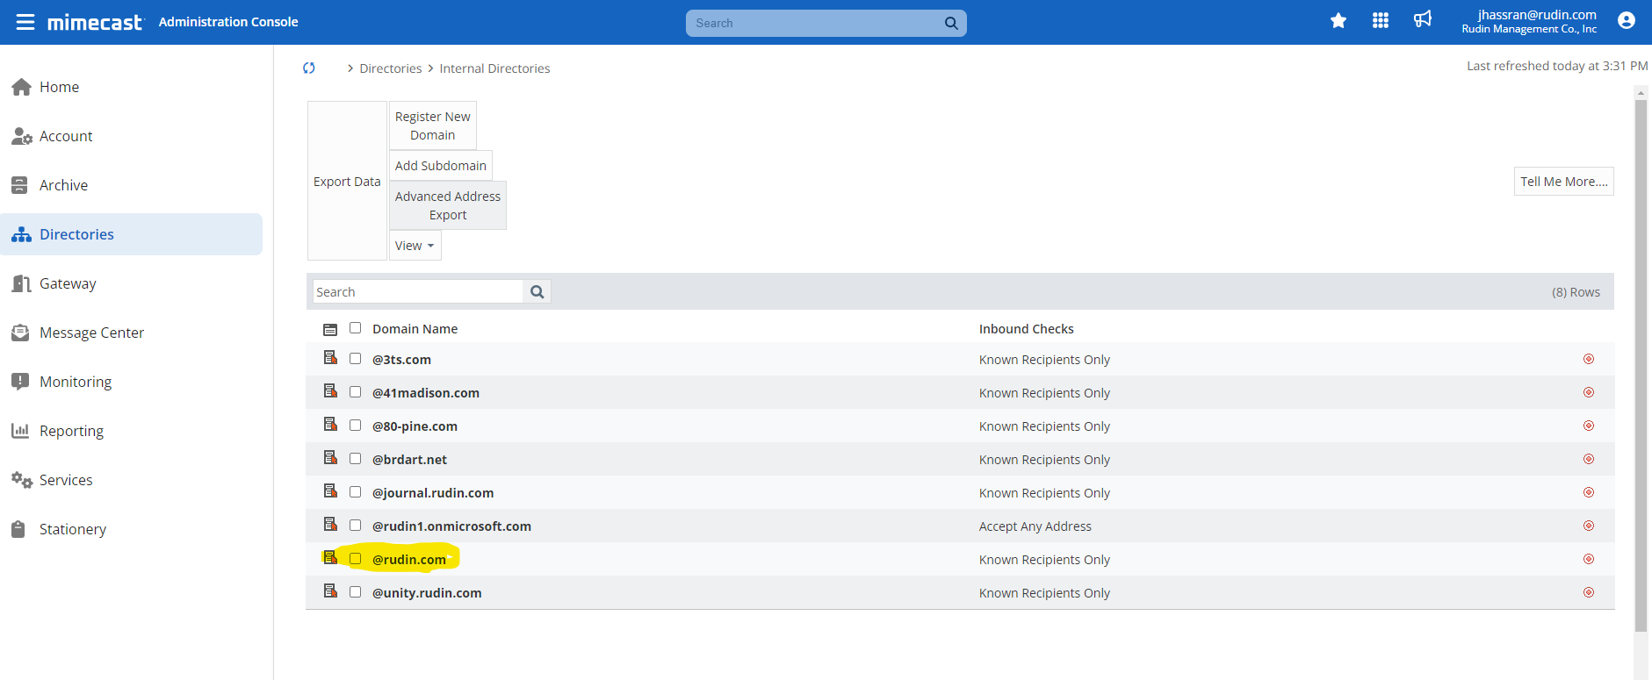1652x680 pixels.
Task: Click the vertical page scrollbar
Action: [x=1641, y=365]
